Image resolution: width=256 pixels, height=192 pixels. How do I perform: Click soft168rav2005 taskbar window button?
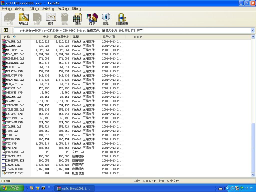pyautogui.click(x=74, y=188)
